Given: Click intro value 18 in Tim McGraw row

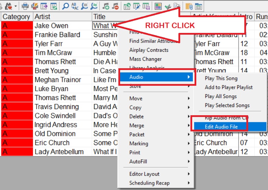Looking at the screenshot, I should pos(246,52).
